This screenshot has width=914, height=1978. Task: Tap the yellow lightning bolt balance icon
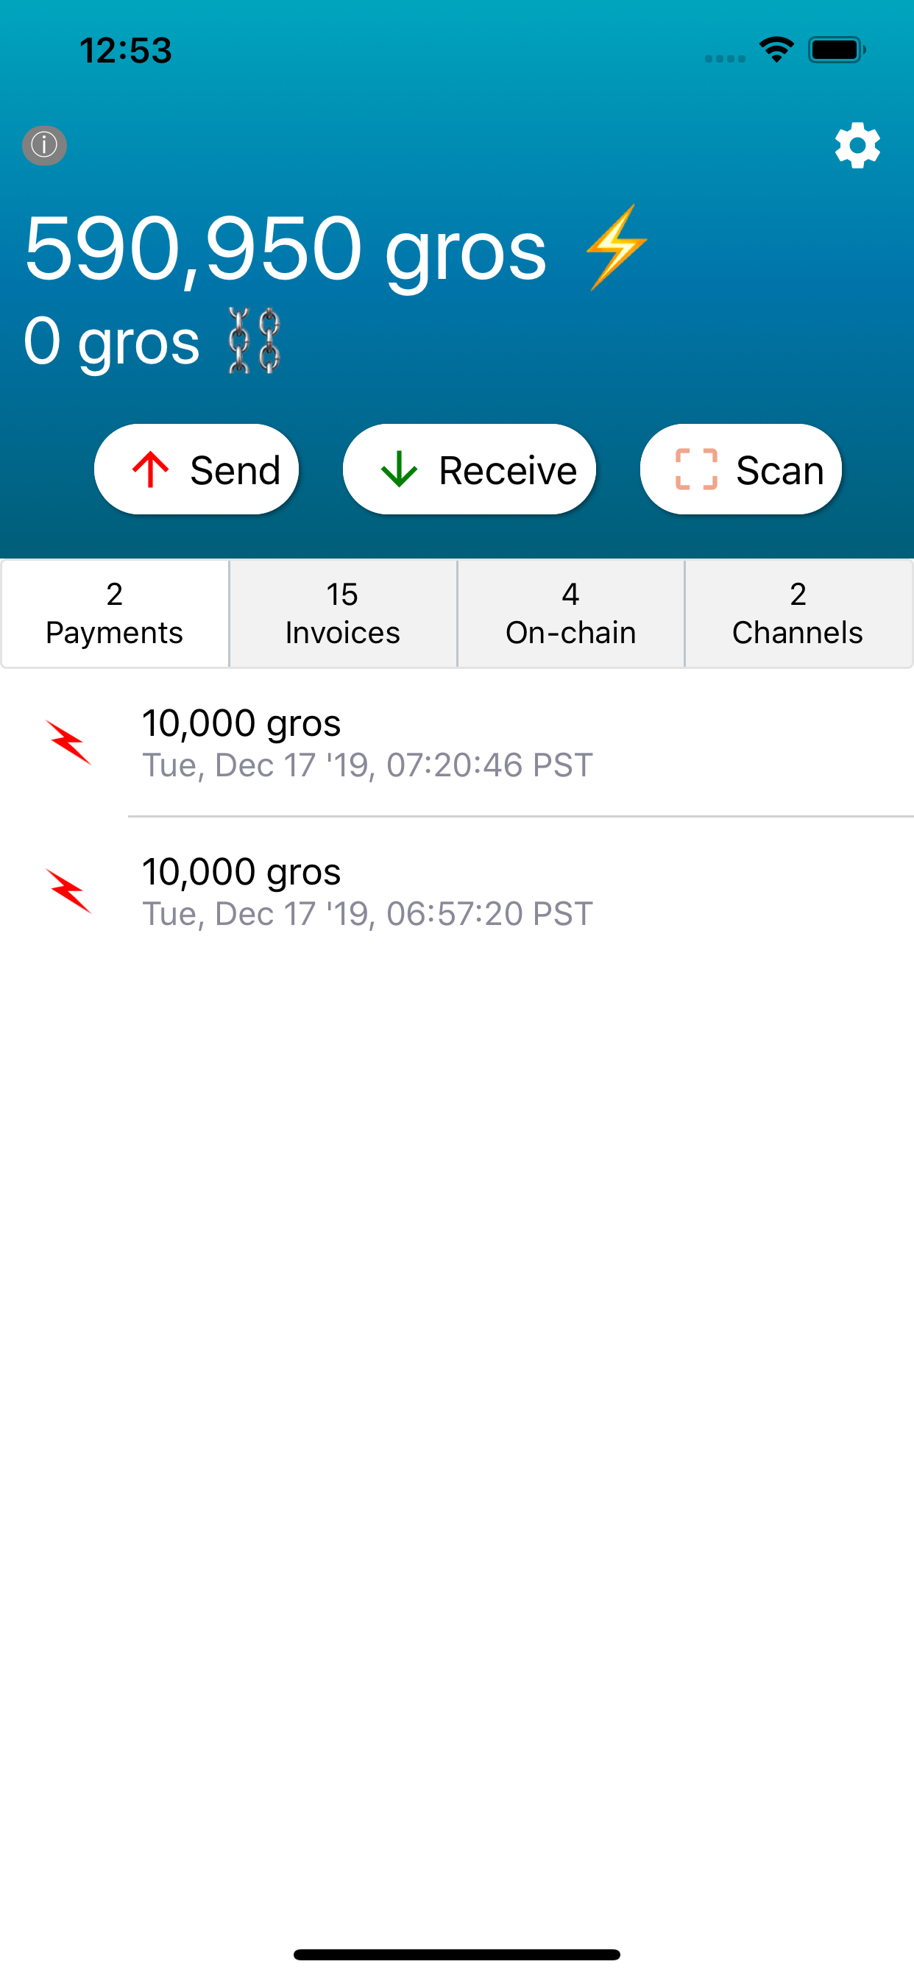point(616,247)
